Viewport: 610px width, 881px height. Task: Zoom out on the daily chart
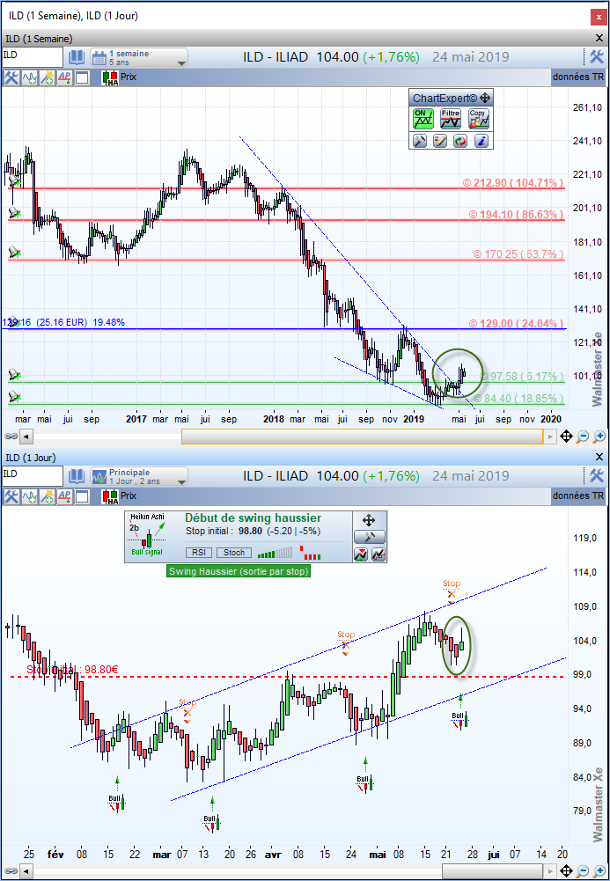click(583, 871)
